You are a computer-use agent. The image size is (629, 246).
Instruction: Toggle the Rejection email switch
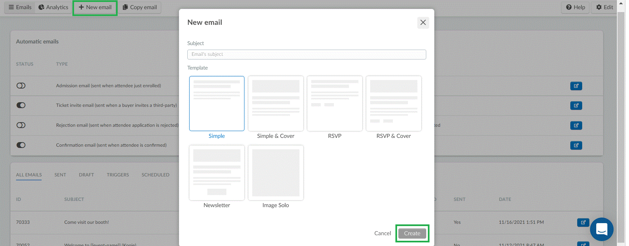click(x=21, y=125)
